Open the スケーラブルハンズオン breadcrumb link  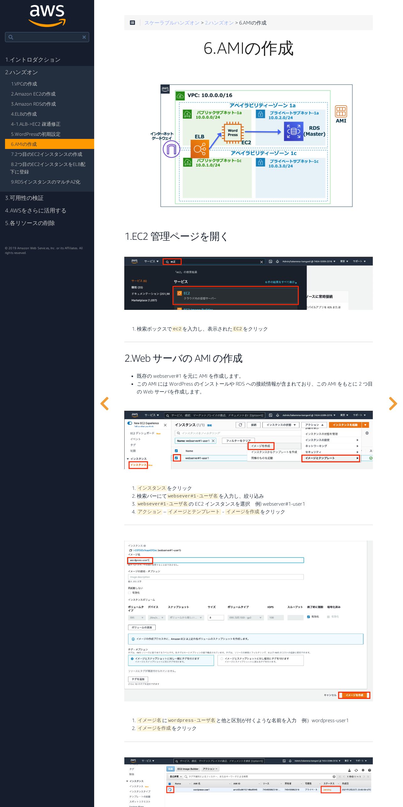(172, 23)
